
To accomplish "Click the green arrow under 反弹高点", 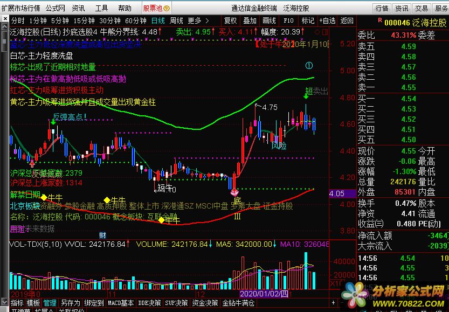I will pos(53,122).
